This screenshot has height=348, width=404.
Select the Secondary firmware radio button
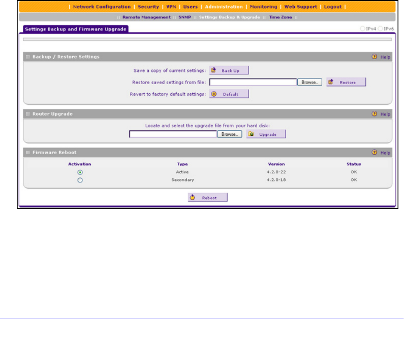coord(80,180)
